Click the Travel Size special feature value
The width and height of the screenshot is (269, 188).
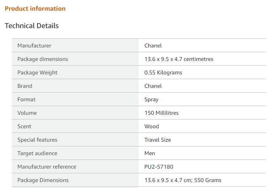(x=158, y=140)
